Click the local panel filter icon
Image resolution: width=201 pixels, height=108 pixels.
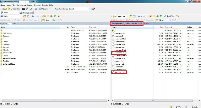(28, 16)
